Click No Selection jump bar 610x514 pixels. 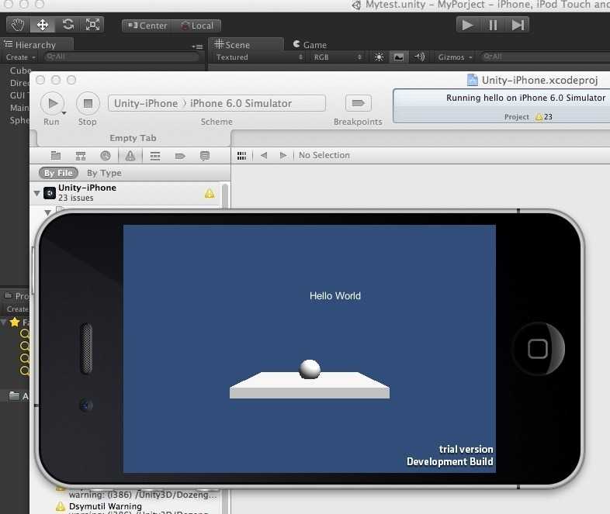pos(324,155)
